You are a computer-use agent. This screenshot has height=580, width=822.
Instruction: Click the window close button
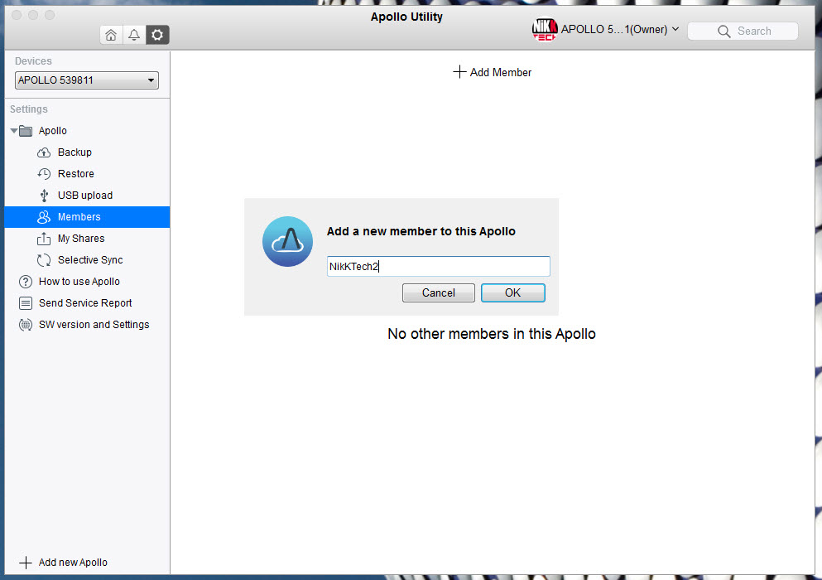(x=17, y=15)
